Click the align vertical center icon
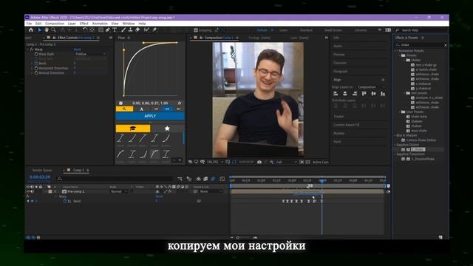Image resolution: width=473 pixels, height=266 pixels. click(373, 94)
